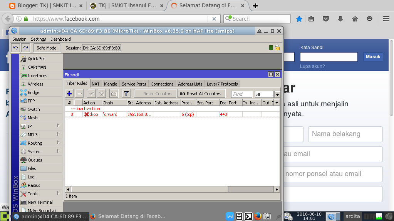Switch to Service Ports tab
This screenshot has width=394, height=221.
134,84
